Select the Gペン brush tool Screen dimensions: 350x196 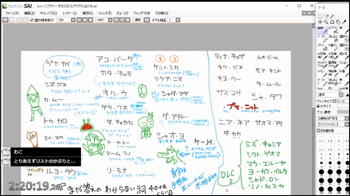click(322, 73)
